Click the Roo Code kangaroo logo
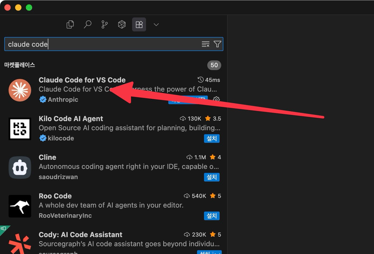This screenshot has height=254, width=374. click(20, 206)
